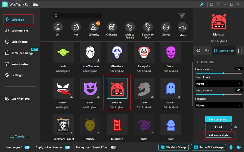Open the Scenarios dropdown
This screenshot has height=152, width=244.
(x=219, y=105)
